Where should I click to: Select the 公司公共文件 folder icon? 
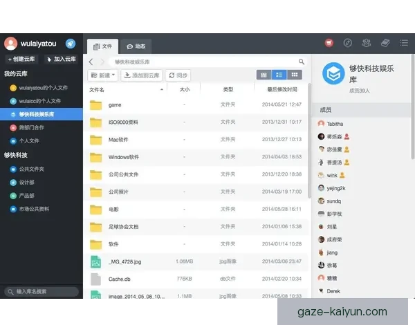pyautogui.click(x=96, y=174)
